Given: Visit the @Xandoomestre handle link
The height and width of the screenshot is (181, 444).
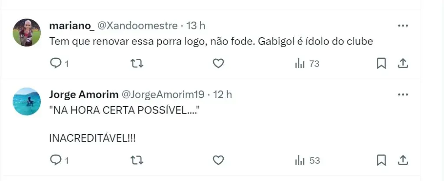Looking at the screenshot, I should (x=138, y=26).
